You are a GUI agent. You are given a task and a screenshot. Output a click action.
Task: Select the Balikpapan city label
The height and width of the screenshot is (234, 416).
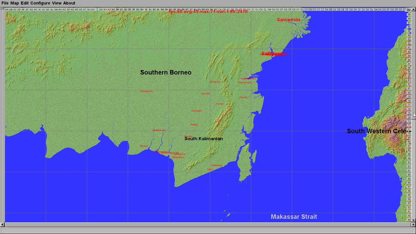(x=274, y=54)
